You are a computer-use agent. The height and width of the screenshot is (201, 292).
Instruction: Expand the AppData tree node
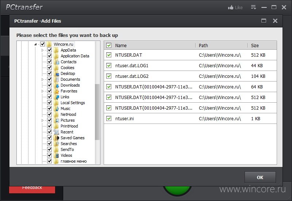pyautogui.click(x=42, y=50)
